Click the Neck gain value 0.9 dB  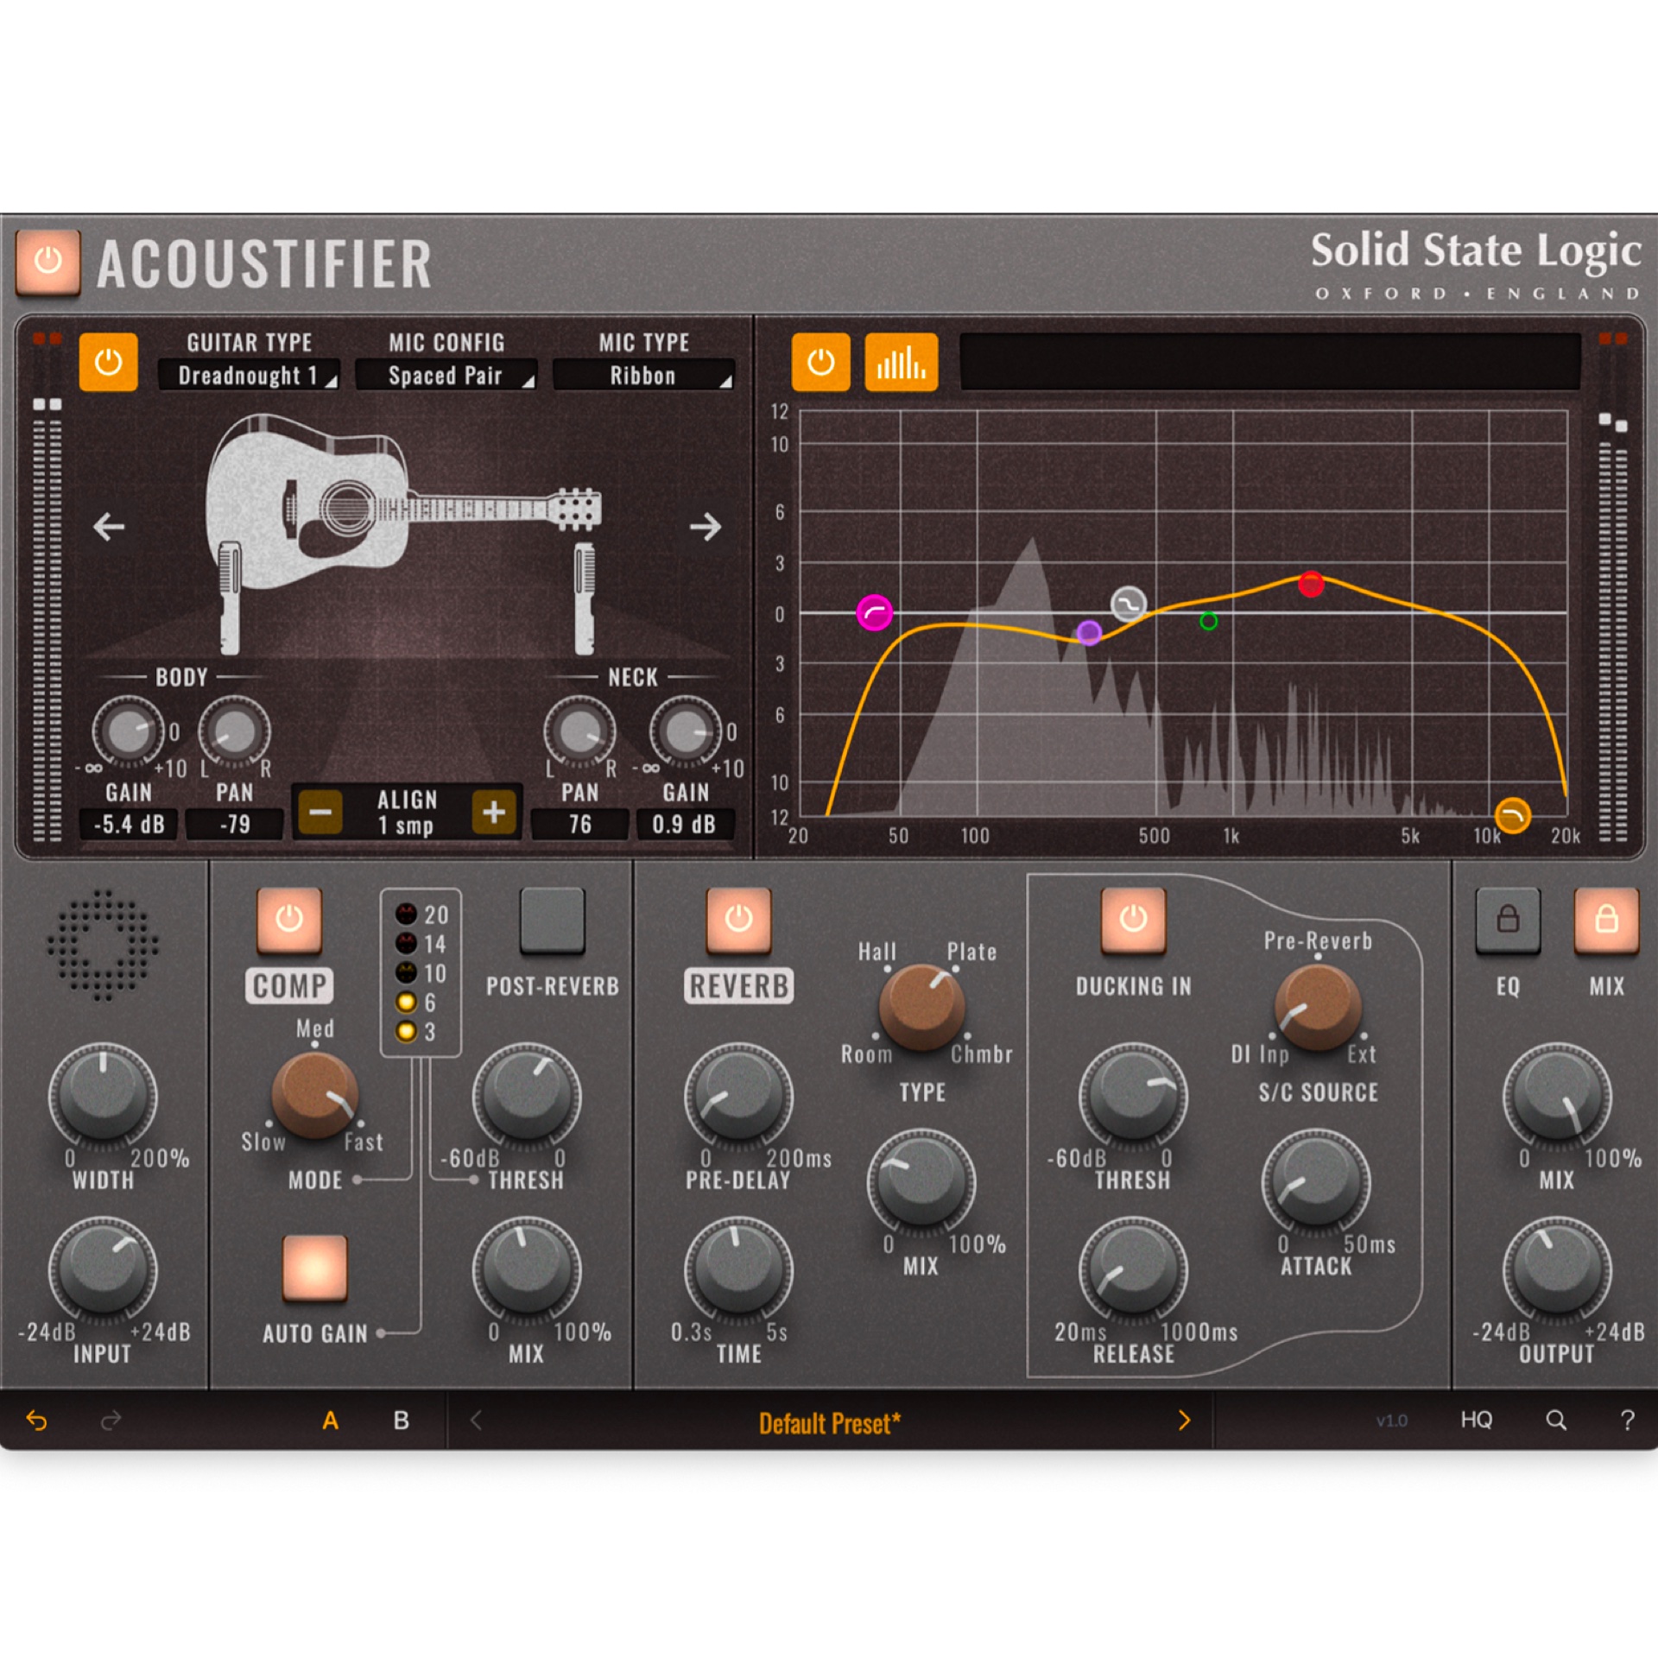[x=685, y=824]
